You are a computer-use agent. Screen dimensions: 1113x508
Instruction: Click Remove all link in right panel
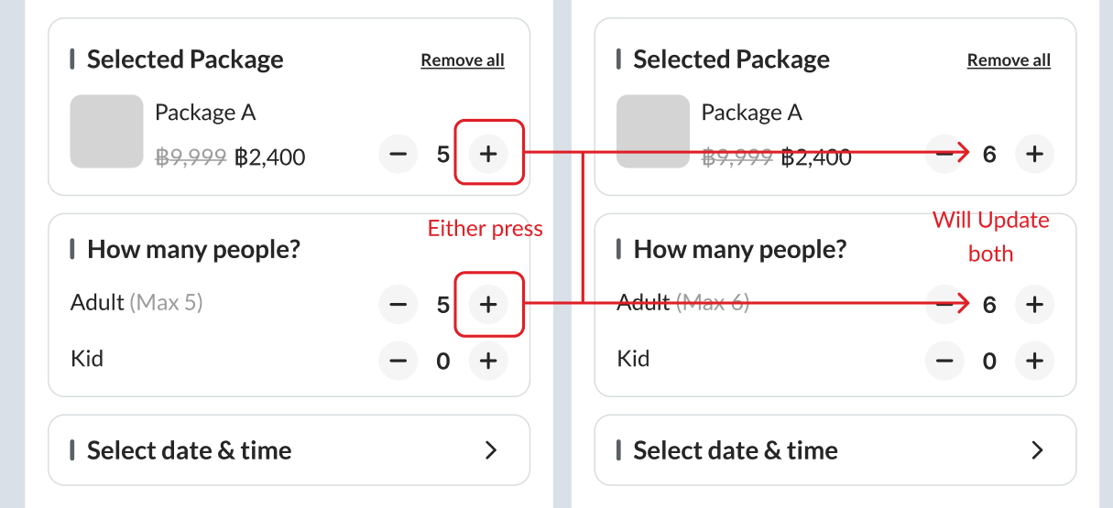point(1009,60)
